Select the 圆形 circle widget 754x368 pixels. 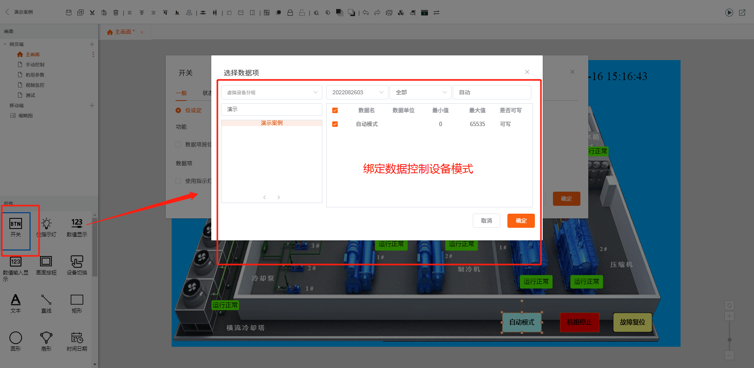16,342
